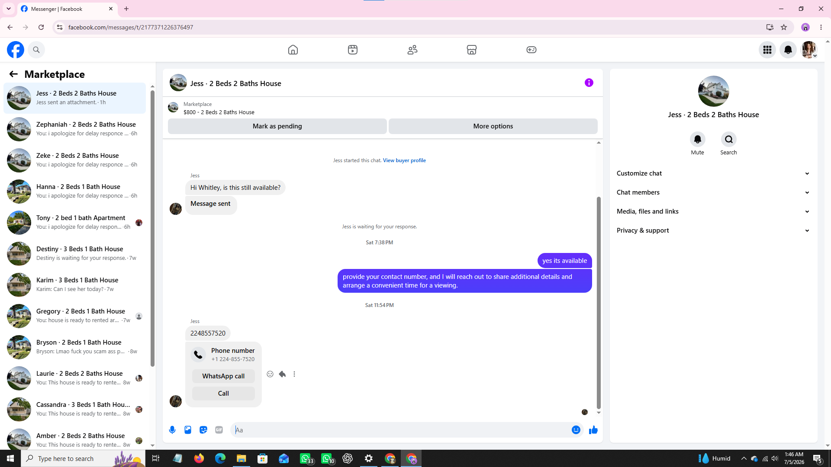Open Cassandra 3 Beds 1 Bath chat

(74, 409)
